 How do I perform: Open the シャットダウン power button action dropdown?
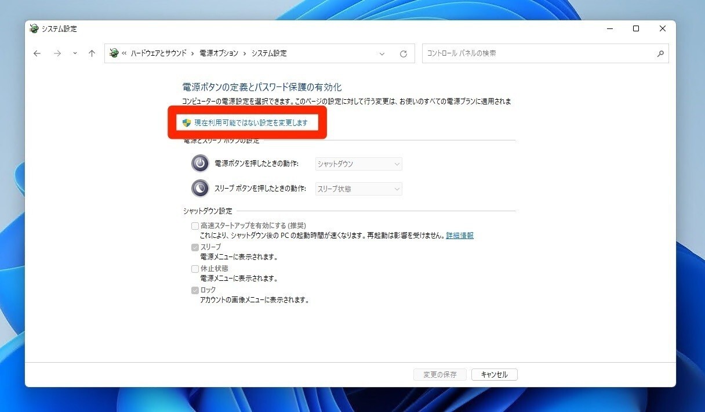point(359,164)
